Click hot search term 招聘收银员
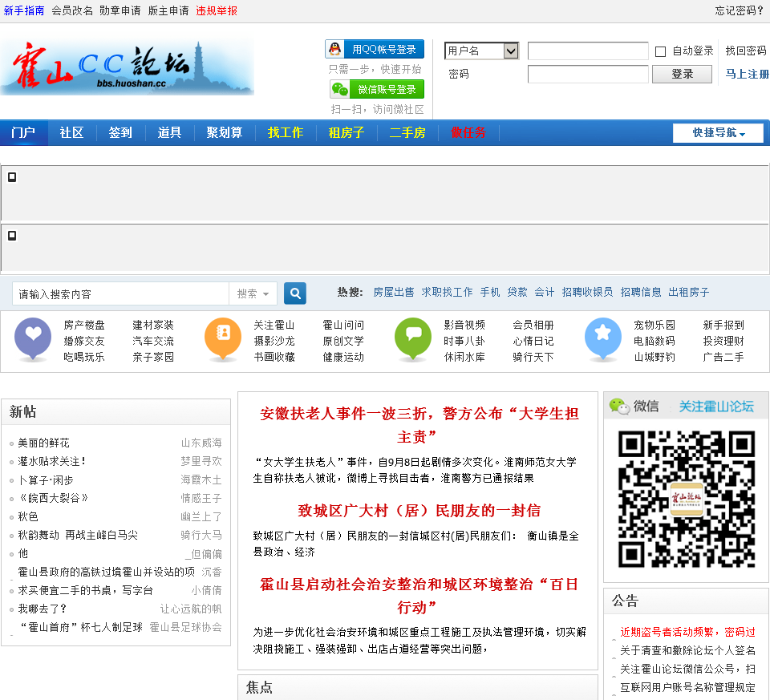This screenshot has width=770, height=700. [x=587, y=293]
